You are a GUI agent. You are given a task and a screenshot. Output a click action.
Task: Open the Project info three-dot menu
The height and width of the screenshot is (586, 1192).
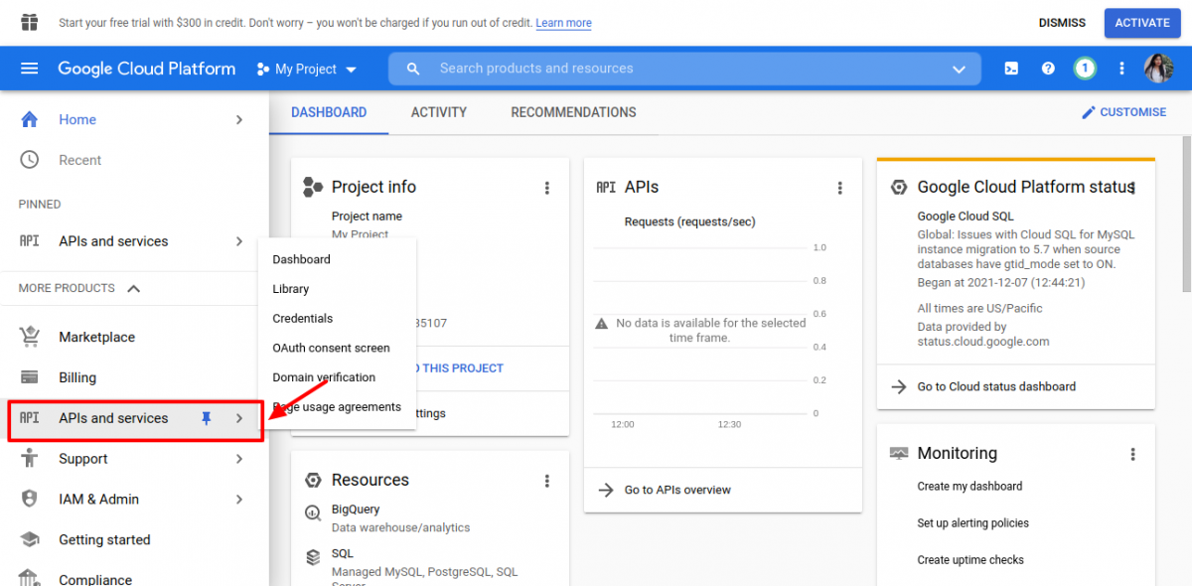(x=547, y=187)
